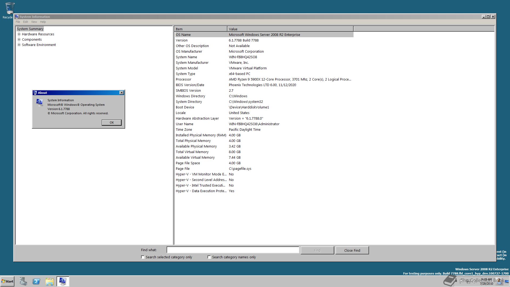
Task: Click the Start button
Action: coord(7,281)
